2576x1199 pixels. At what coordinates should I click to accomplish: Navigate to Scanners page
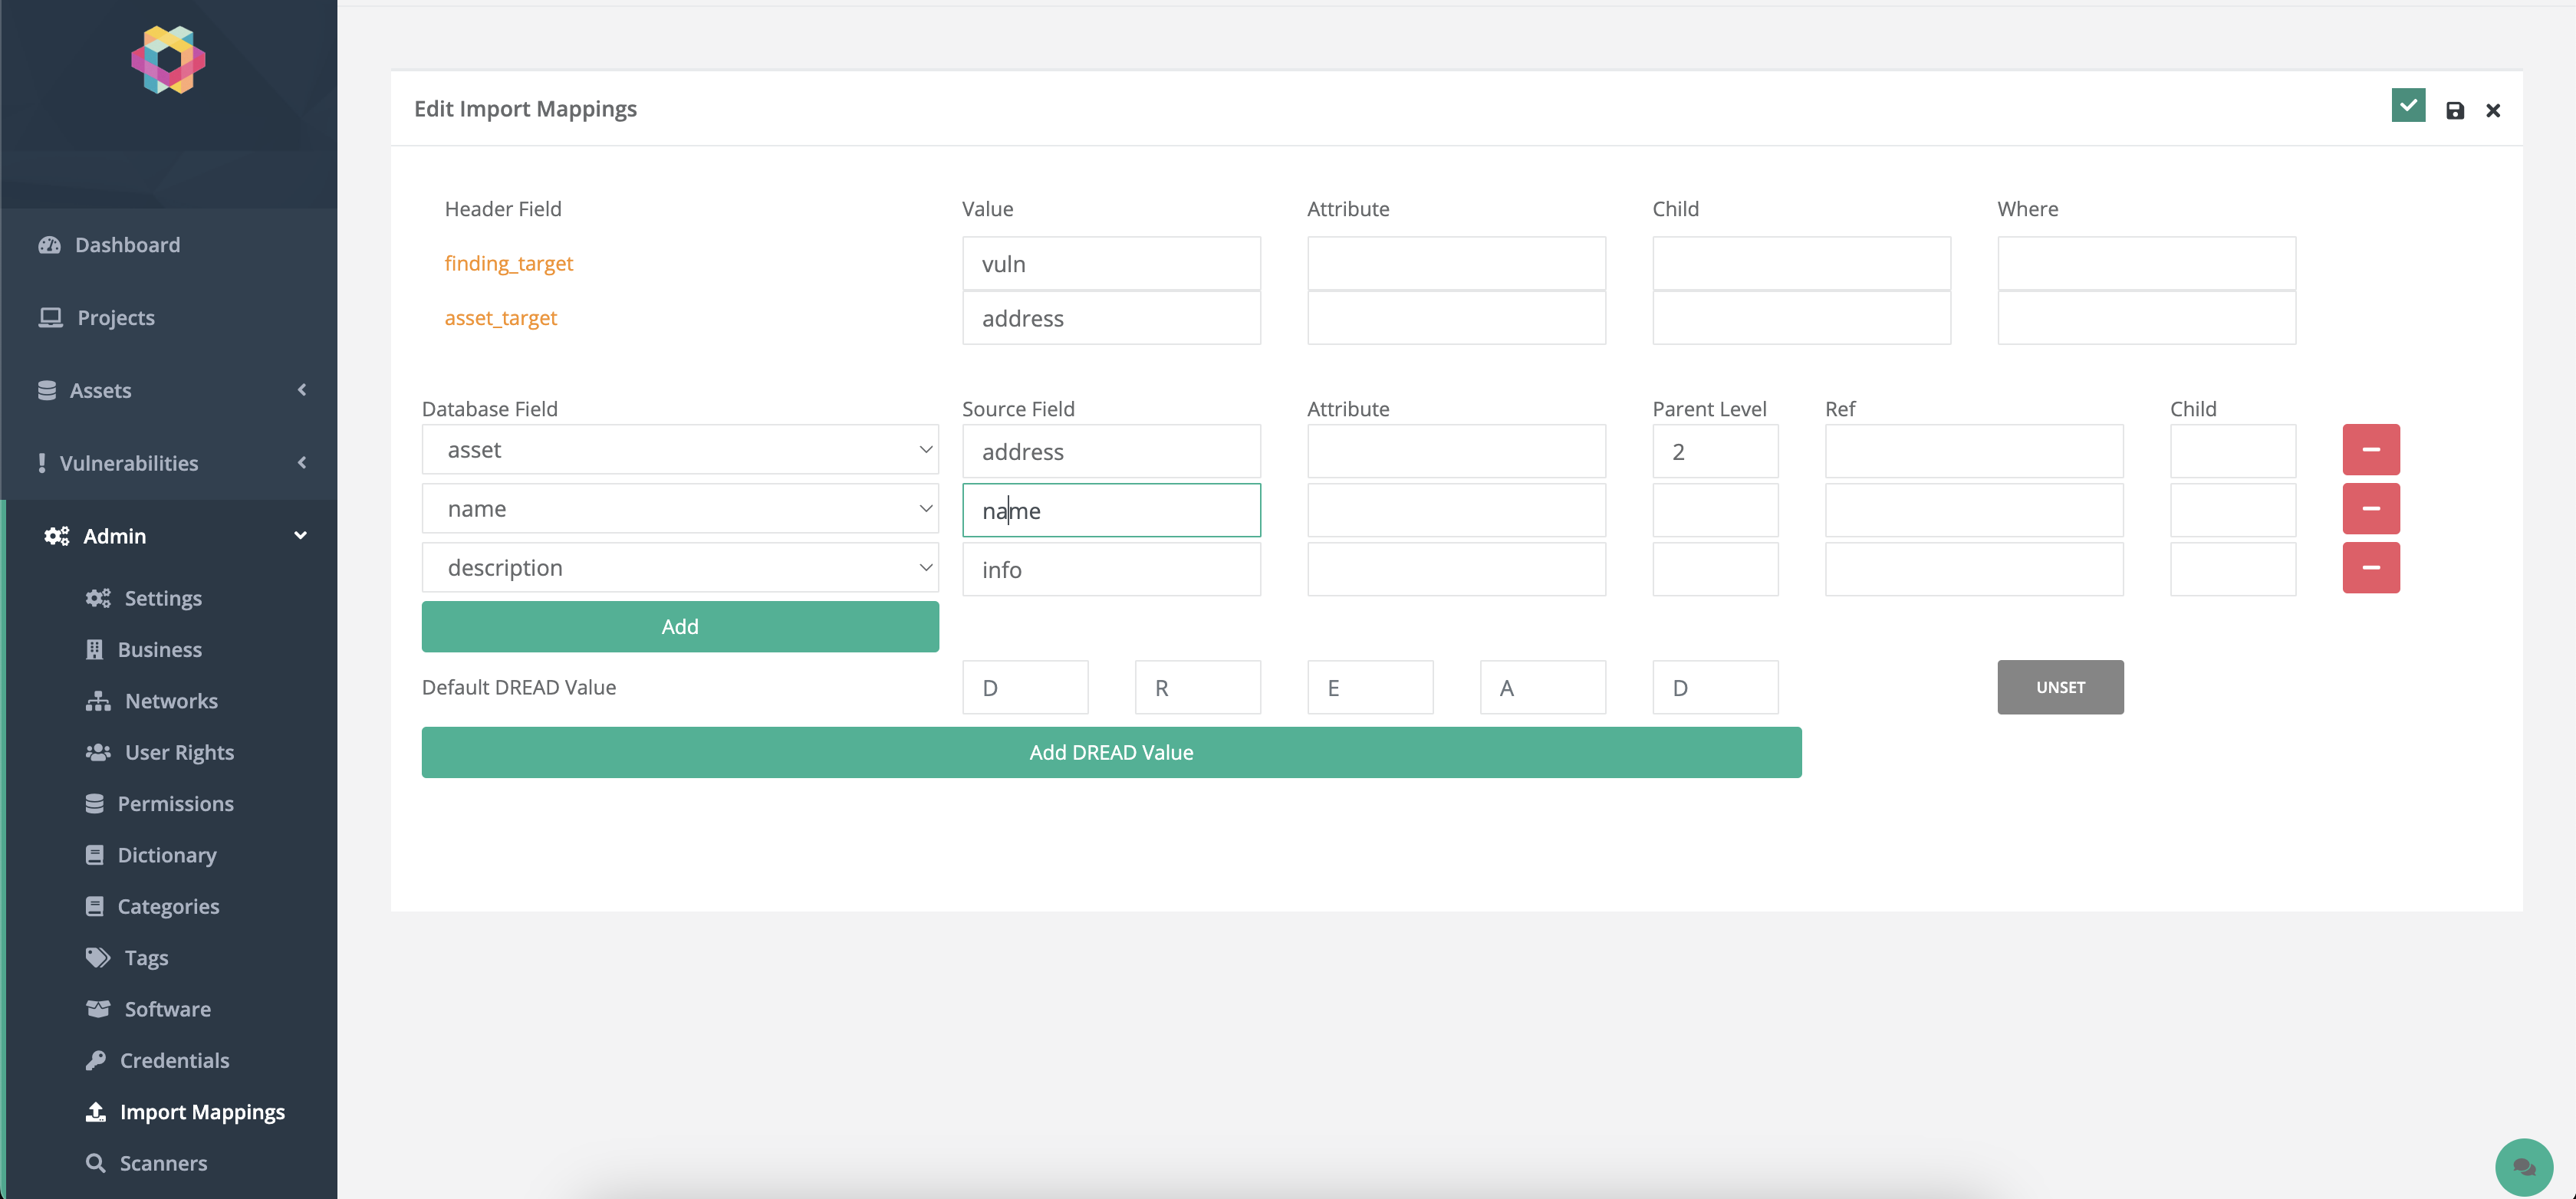point(163,1163)
